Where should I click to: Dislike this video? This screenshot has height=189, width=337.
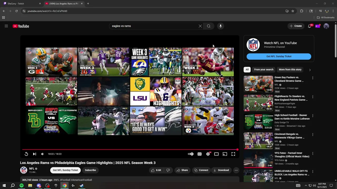coord(168,170)
